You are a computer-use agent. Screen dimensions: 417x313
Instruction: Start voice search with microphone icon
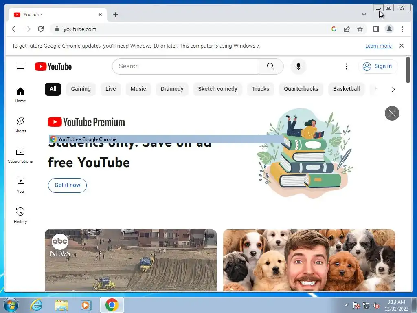(x=298, y=66)
